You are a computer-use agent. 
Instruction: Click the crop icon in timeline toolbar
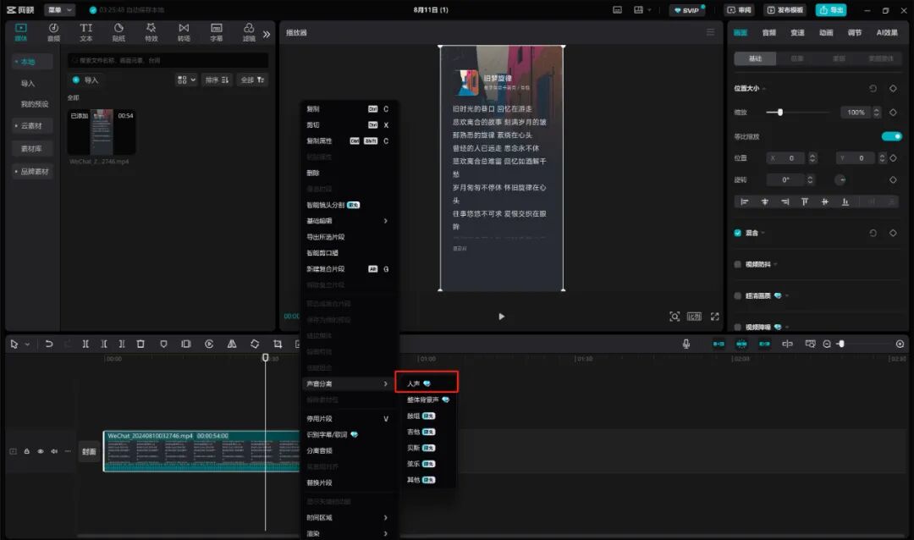coord(278,344)
